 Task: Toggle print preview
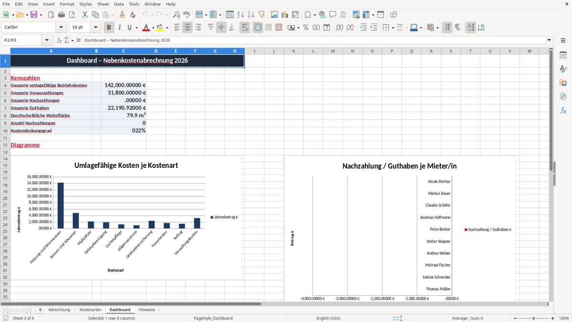point(71,15)
